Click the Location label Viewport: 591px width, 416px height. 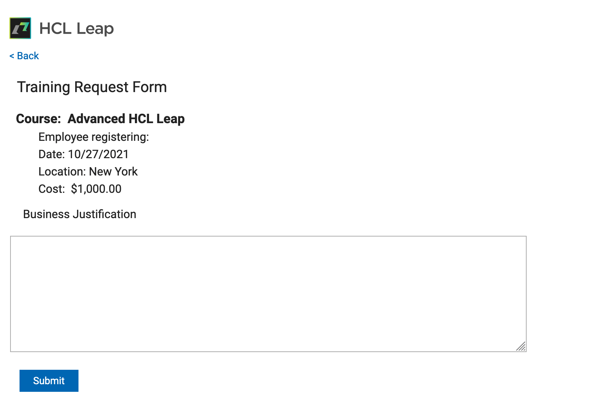pyautogui.click(x=62, y=172)
